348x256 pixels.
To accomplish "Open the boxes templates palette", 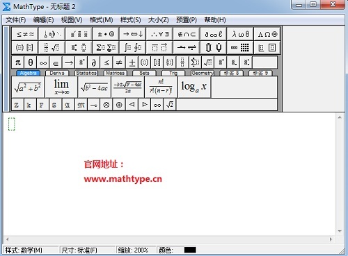I will point(267,48).
